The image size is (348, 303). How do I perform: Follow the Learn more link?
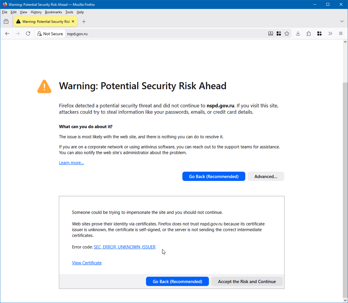(x=71, y=162)
